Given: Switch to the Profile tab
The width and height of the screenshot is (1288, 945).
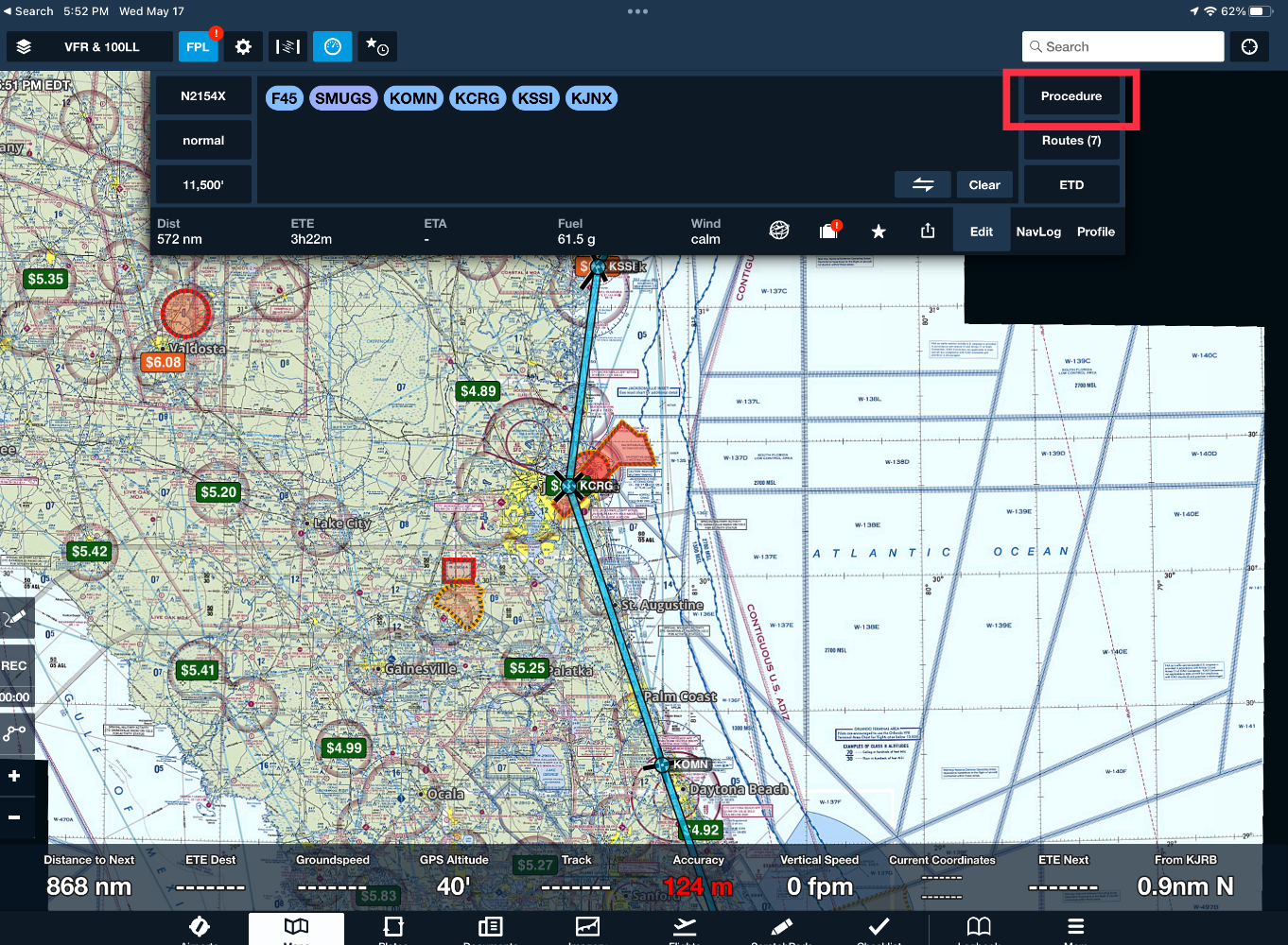Looking at the screenshot, I should (x=1096, y=232).
